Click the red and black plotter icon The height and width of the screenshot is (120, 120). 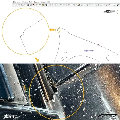34,5
